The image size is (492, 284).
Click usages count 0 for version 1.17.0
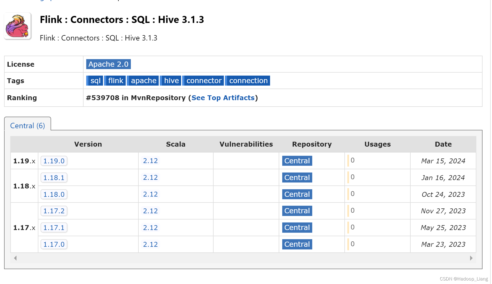[353, 244]
